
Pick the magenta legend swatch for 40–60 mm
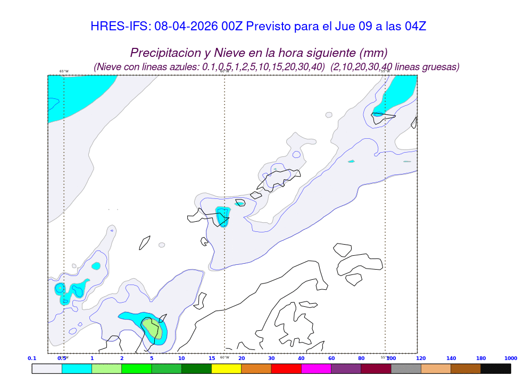click(x=316, y=368)
